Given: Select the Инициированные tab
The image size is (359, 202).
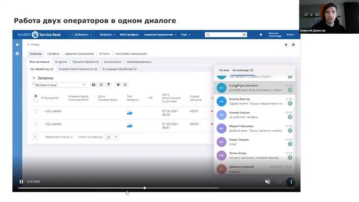Looking at the screenshot, I should click(x=139, y=62).
